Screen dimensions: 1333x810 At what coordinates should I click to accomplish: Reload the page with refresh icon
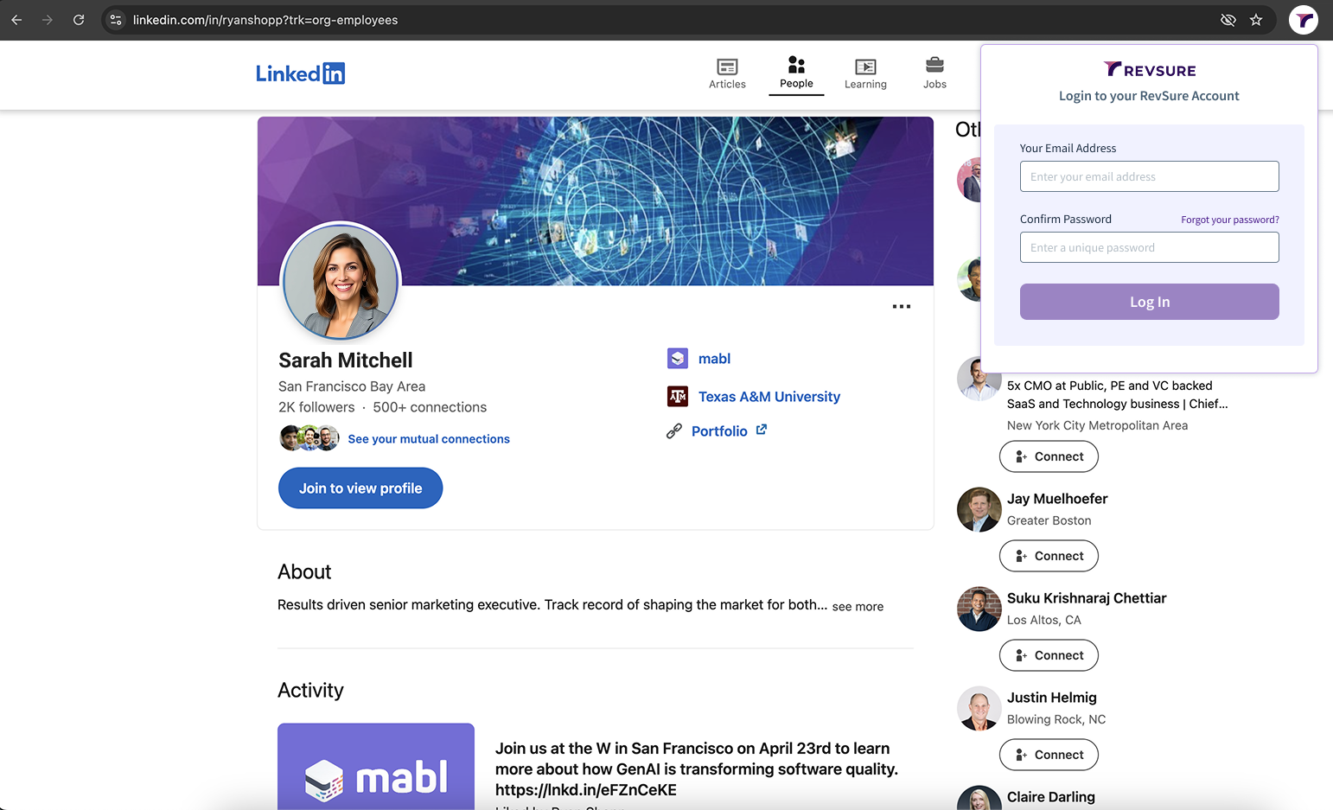(79, 20)
